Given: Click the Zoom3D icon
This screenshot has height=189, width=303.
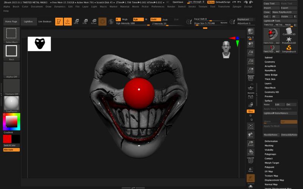Looking at the screenshot, I should pyautogui.click(x=251, y=144).
